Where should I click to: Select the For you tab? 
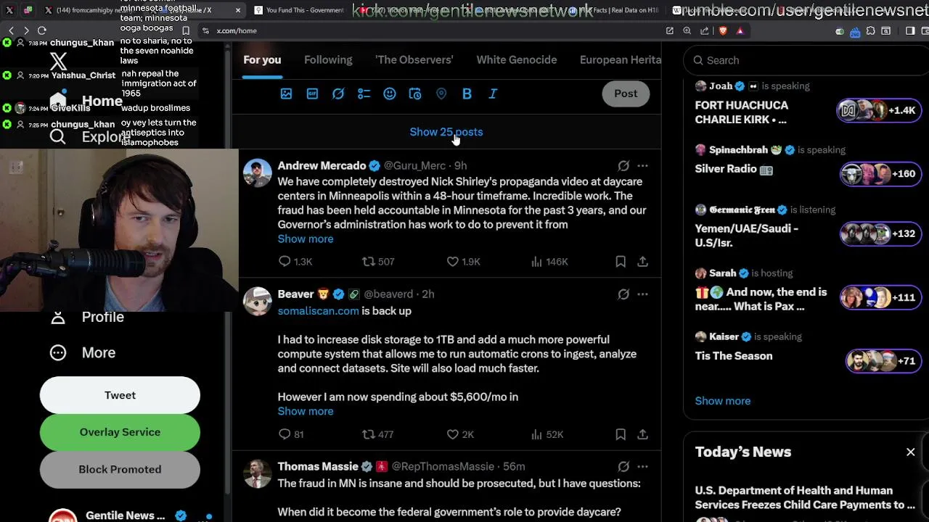tap(262, 59)
